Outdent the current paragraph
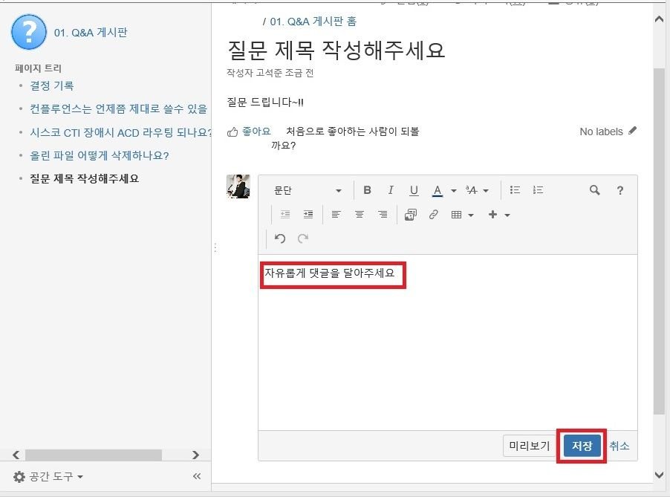This screenshot has height=497, width=670. click(285, 215)
